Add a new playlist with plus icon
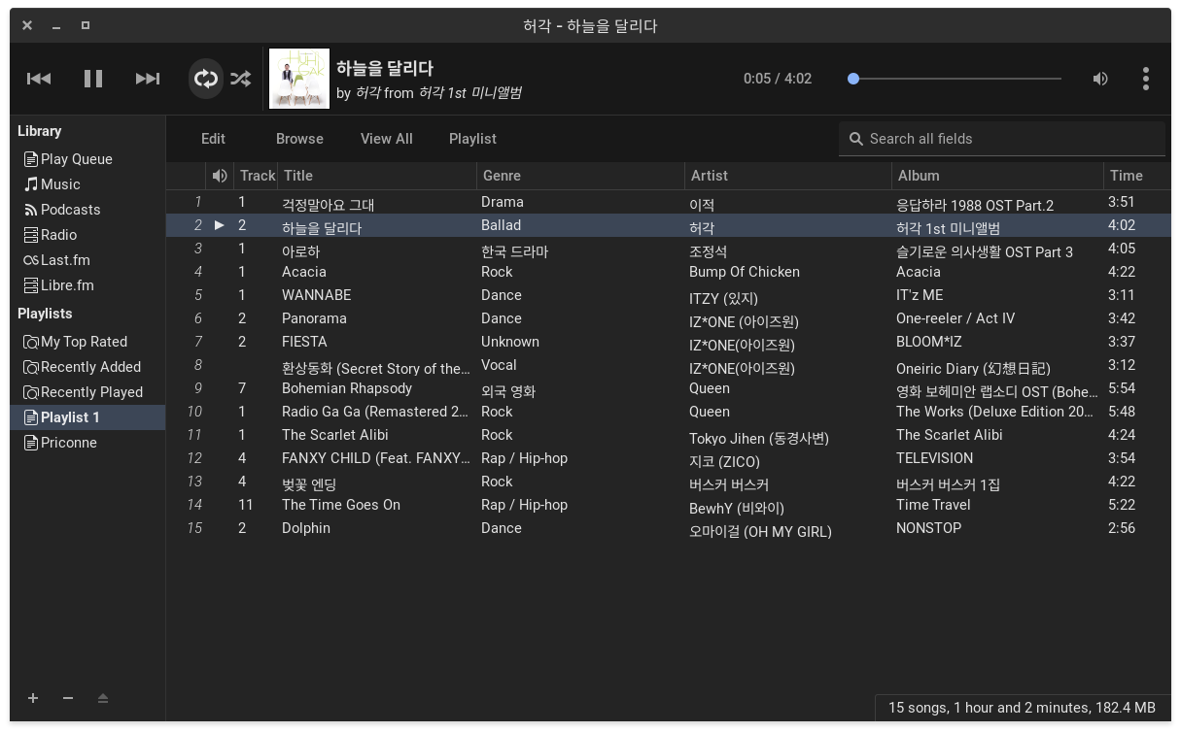1181x732 pixels. [33, 698]
